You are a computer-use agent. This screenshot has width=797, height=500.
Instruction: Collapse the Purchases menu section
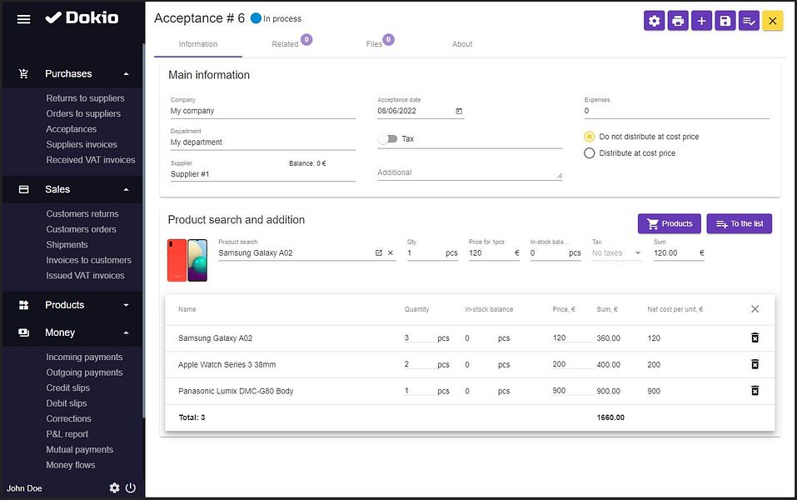tap(126, 74)
